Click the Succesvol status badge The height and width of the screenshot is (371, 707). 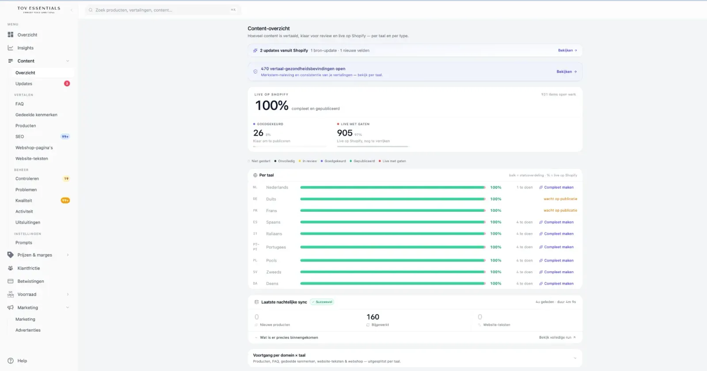[322, 302]
